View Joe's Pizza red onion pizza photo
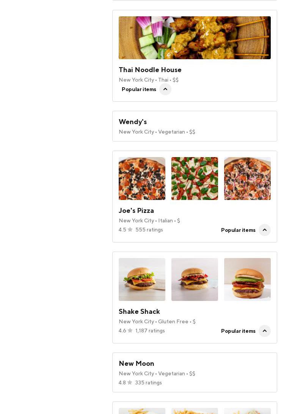Screen dimensions: 292x414 (247, 178)
